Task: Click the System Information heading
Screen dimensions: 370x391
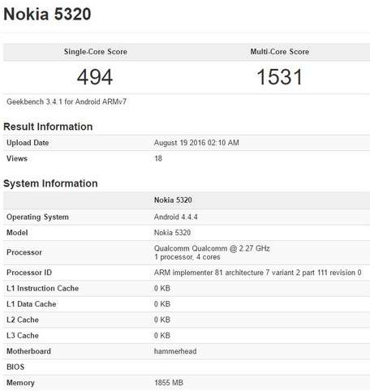Action: pyautogui.click(x=50, y=183)
